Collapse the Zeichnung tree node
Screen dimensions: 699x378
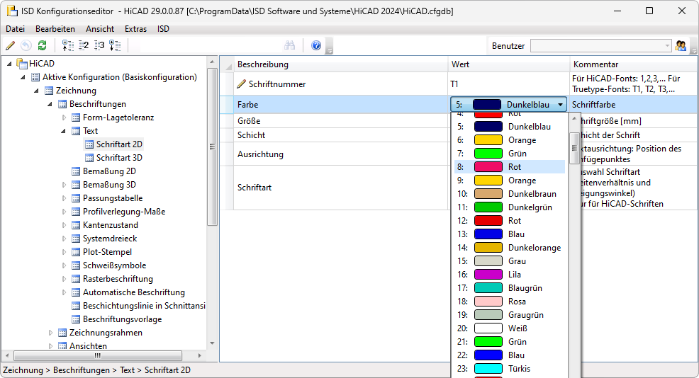(36, 91)
